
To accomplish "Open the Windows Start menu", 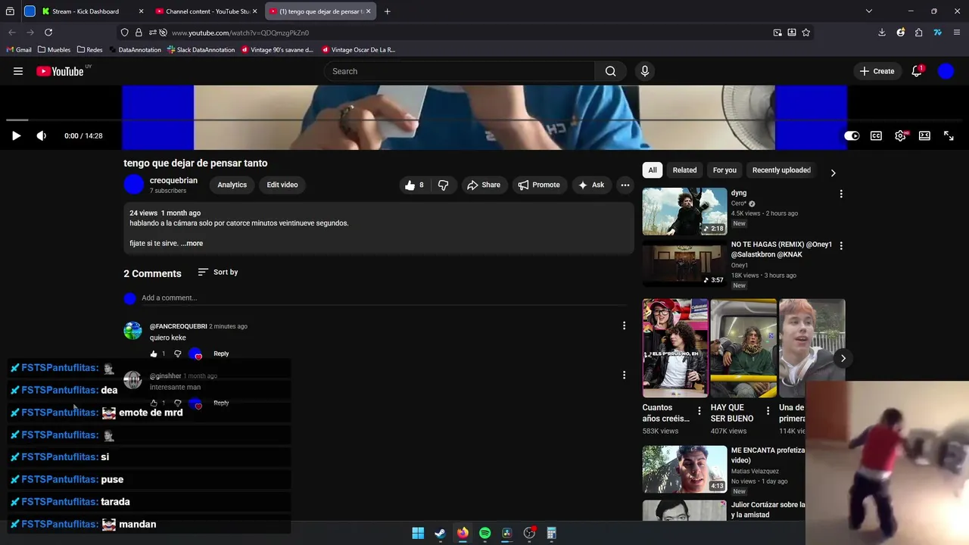I will click(x=418, y=533).
